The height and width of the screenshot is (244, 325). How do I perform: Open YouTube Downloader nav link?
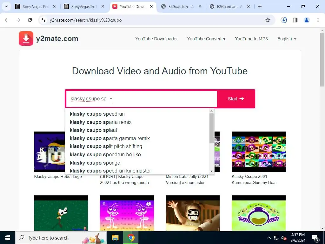[x=156, y=39]
